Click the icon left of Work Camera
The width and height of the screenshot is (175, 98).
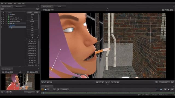coord(156,82)
